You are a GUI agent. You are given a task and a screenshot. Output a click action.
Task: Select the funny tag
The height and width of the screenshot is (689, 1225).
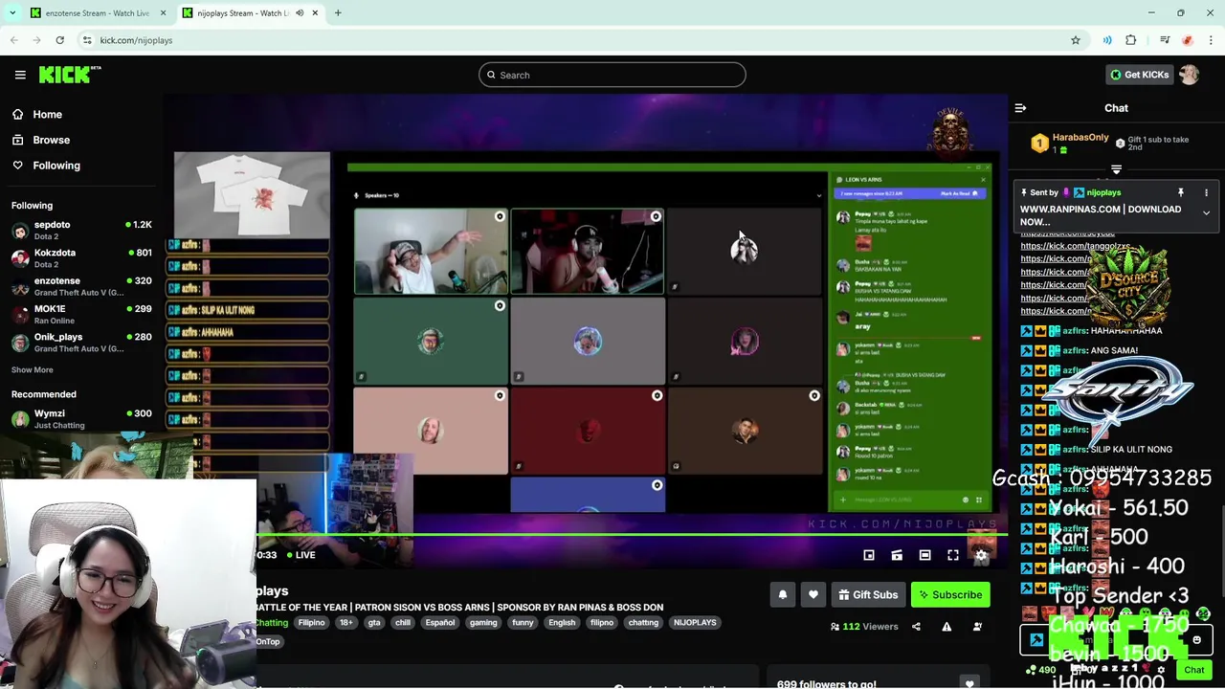[x=523, y=623]
